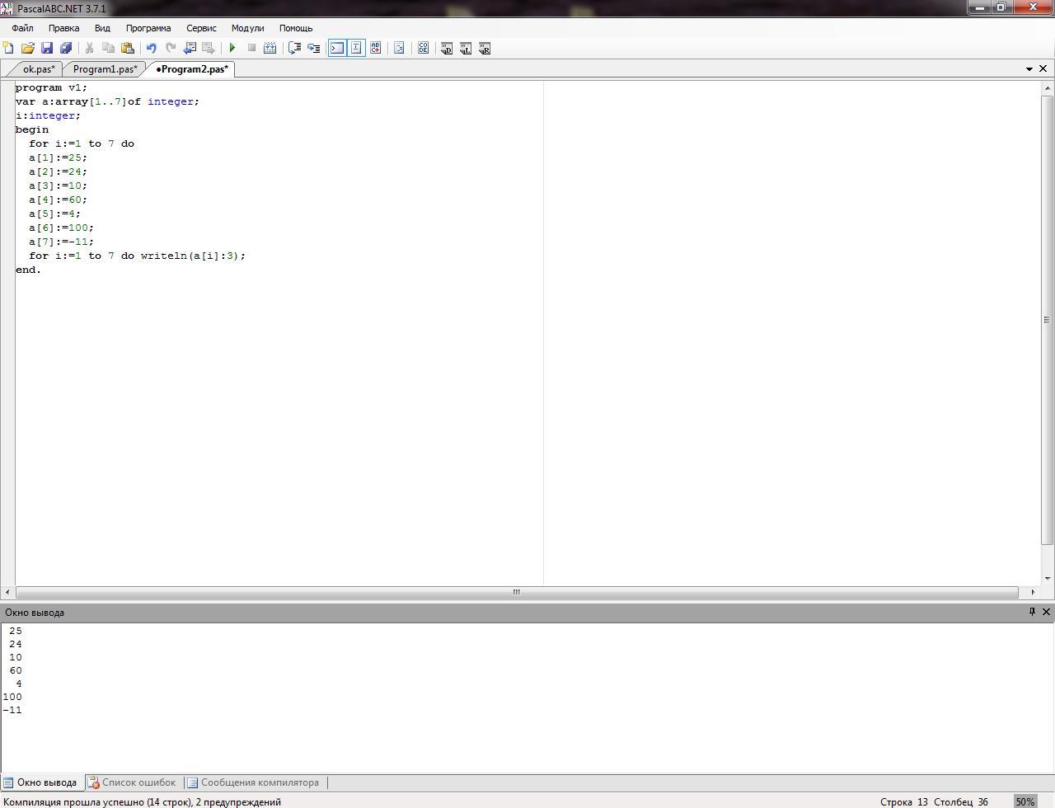Image resolution: width=1055 pixels, height=808 pixels.
Task: Close the output window panel
Action: pyautogui.click(x=1046, y=612)
